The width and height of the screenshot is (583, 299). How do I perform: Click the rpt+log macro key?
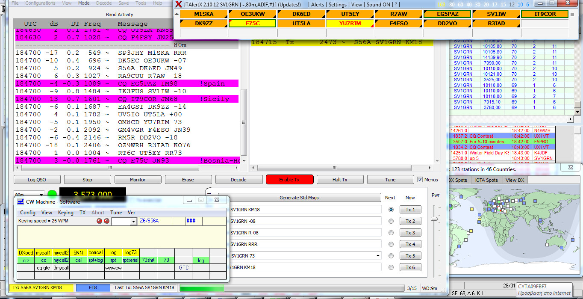96,260
